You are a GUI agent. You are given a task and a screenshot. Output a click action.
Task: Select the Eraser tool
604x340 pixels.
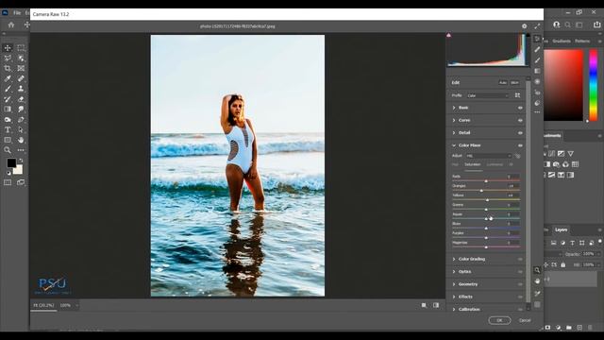click(x=21, y=99)
